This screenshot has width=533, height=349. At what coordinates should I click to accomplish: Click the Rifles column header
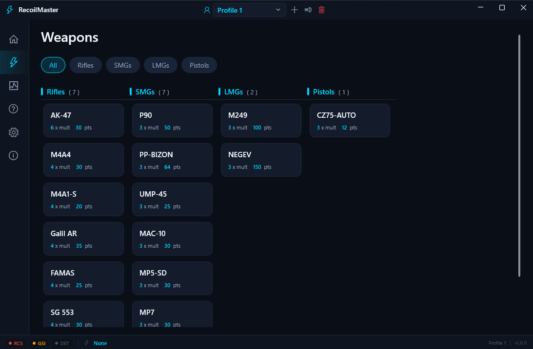[60, 92]
